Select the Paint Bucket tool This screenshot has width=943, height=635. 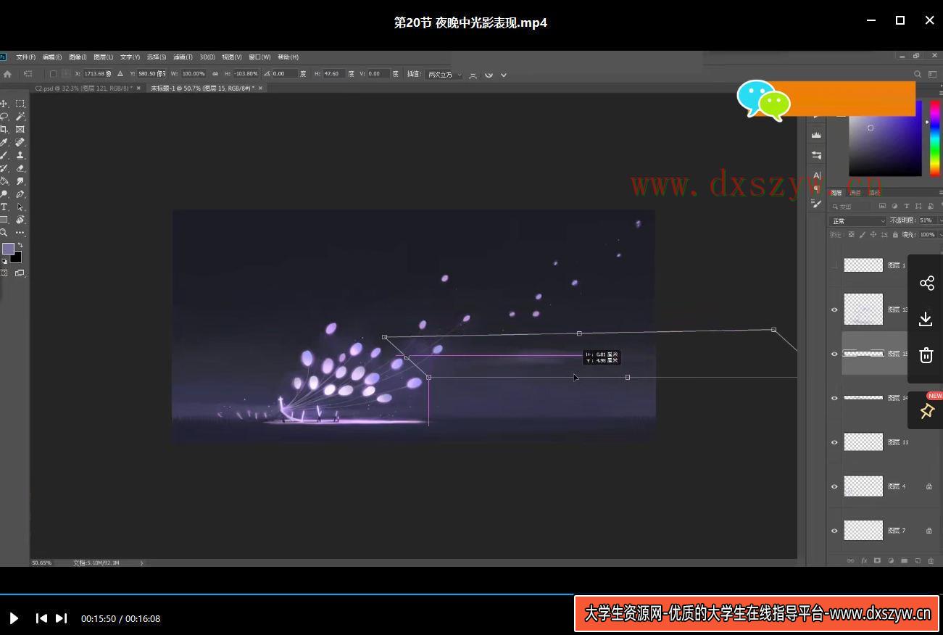(x=4, y=181)
